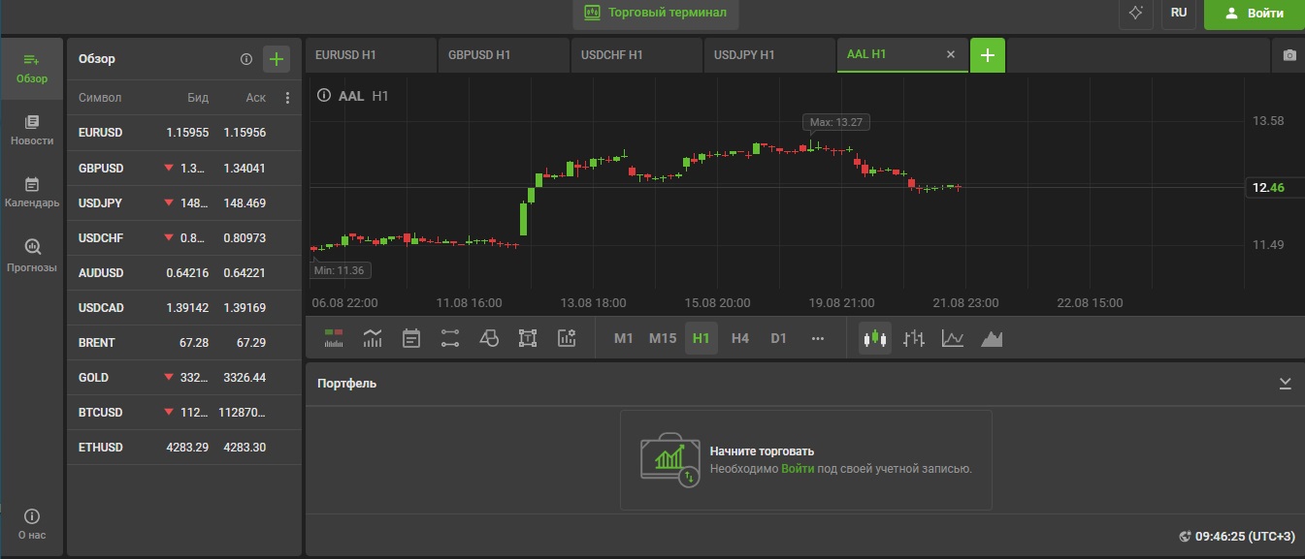
Task: Click the green Войти login button
Action: pyautogui.click(x=1254, y=14)
